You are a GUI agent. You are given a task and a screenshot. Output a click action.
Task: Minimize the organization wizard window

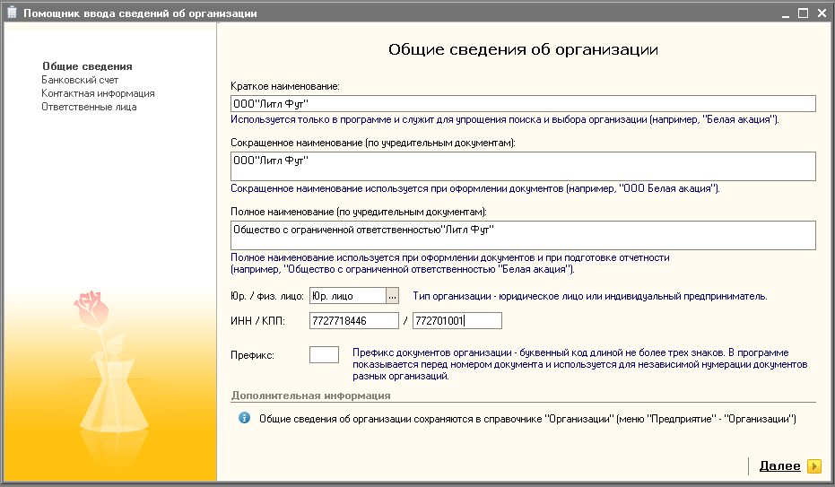tap(785, 13)
